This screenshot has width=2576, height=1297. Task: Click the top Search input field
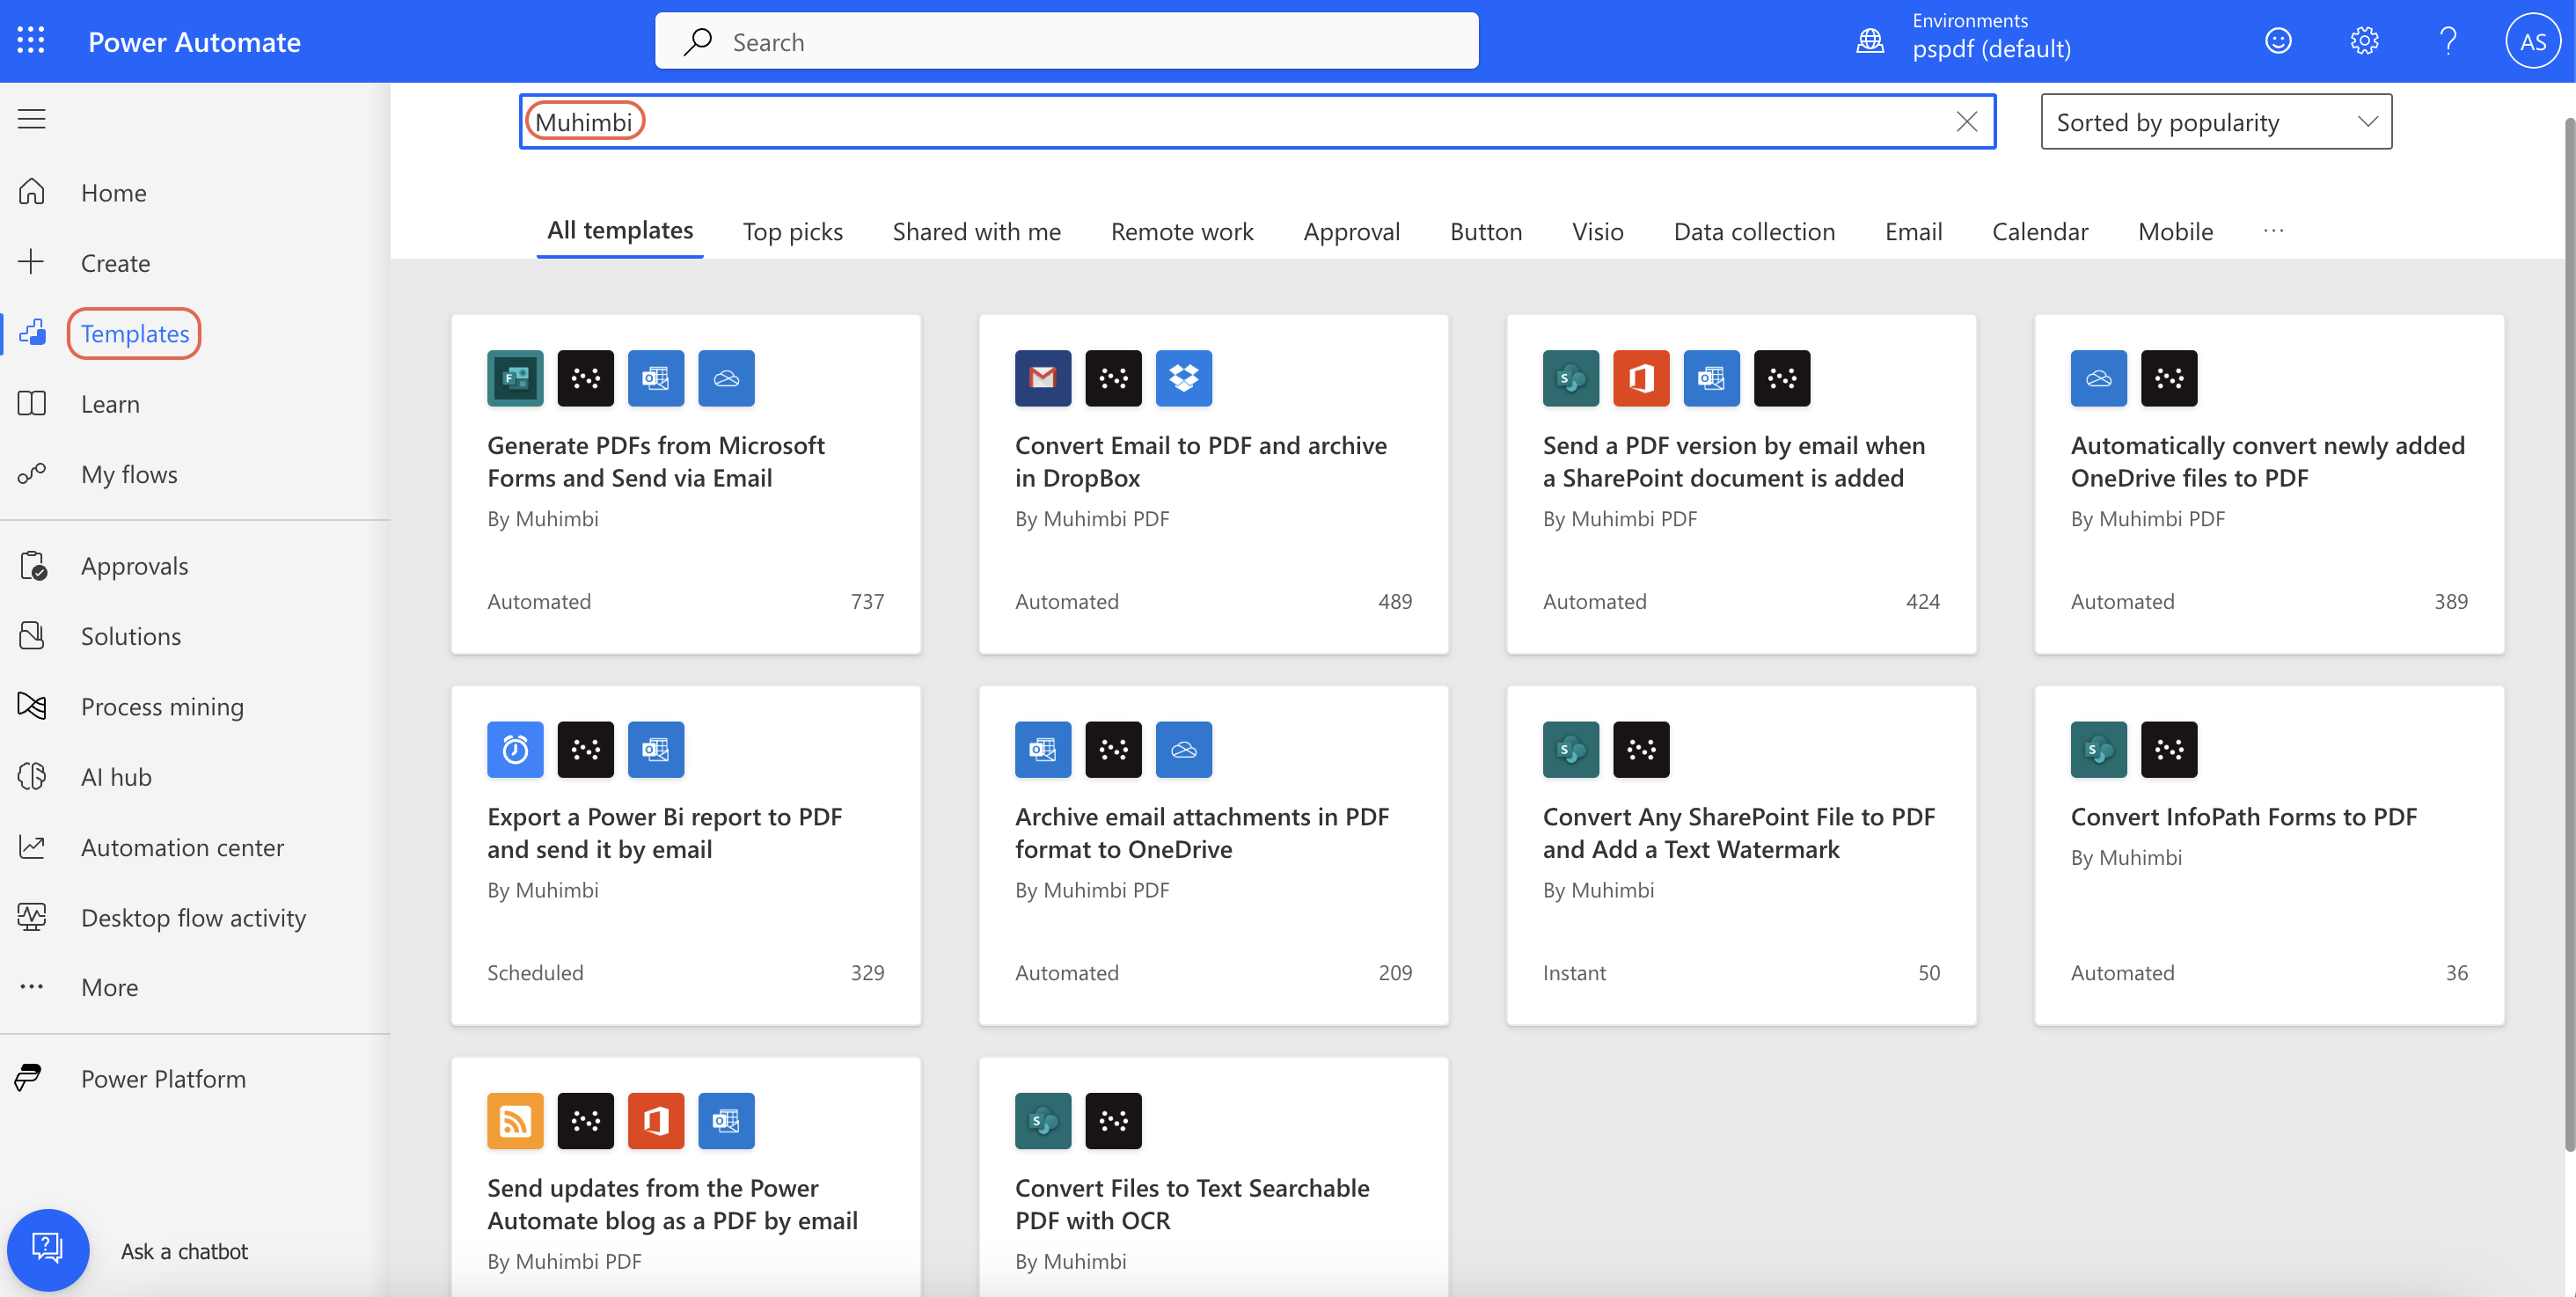click(1066, 41)
